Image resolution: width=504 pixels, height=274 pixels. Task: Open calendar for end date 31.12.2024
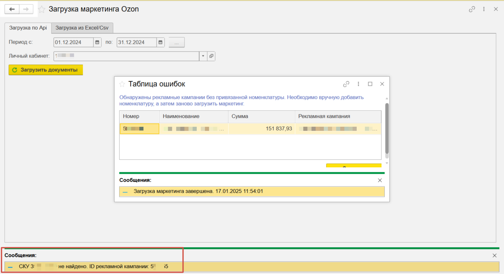click(x=161, y=42)
